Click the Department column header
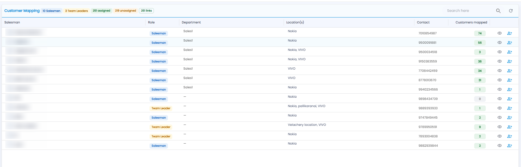The image size is (521, 167). (x=191, y=22)
